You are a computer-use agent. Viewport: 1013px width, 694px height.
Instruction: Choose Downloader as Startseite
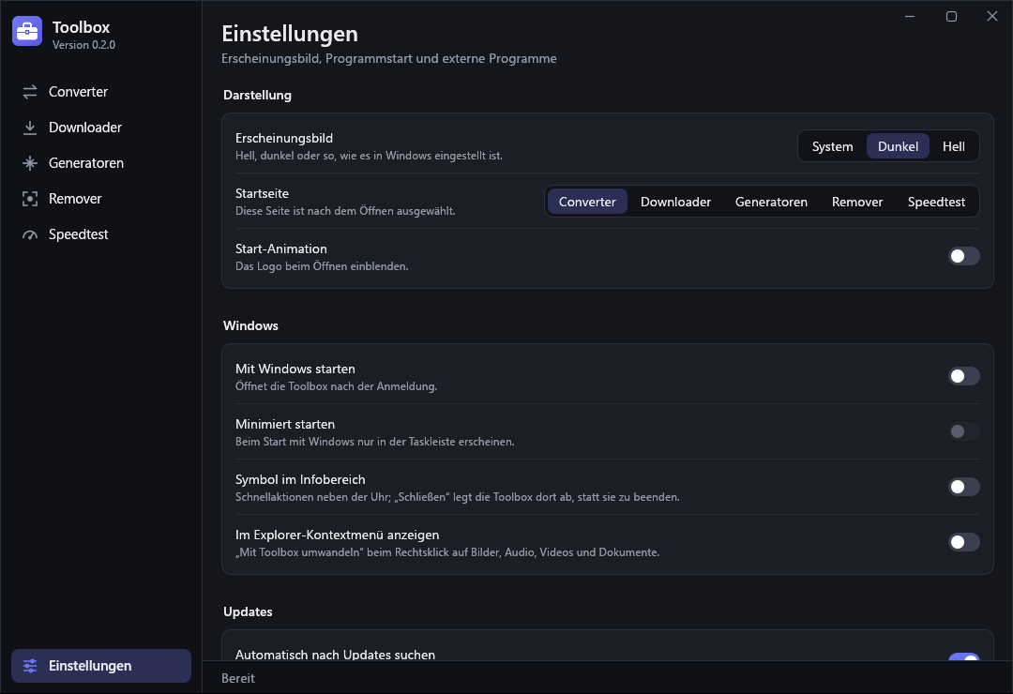point(675,202)
